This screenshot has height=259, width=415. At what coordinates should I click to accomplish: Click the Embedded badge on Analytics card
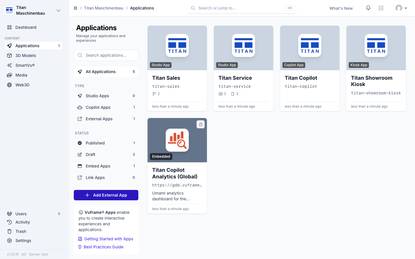[x=161, y=157]
